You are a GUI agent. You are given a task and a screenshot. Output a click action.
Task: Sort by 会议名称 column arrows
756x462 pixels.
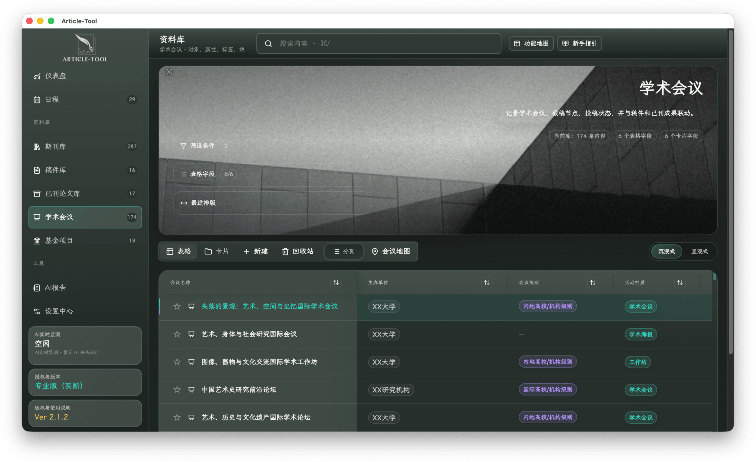coord(336,282)
